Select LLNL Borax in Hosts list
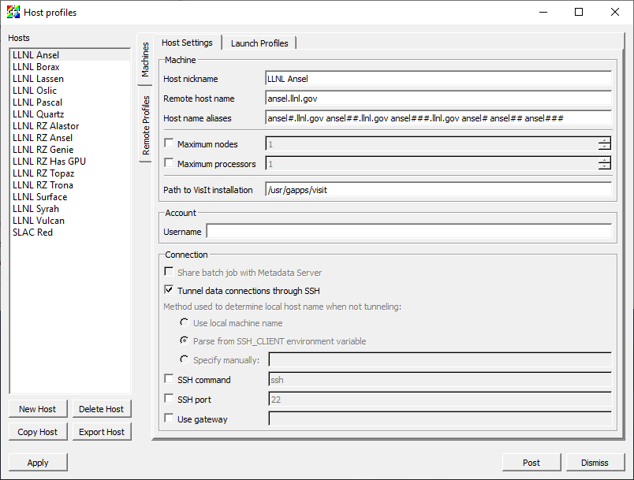This screenshot has height=480, width=634. tap(70, 67)
